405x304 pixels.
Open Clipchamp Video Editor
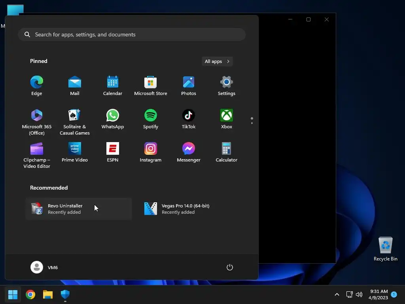click(x=37, y=155)
